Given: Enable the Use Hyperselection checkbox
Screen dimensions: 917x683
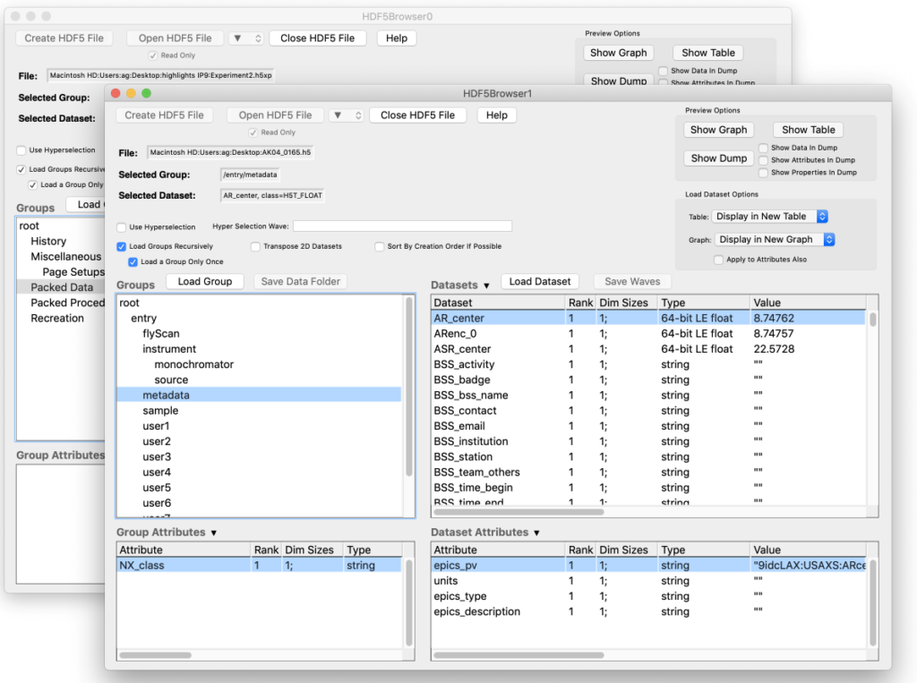Looking at the screenshot, I should coord(122,227).
